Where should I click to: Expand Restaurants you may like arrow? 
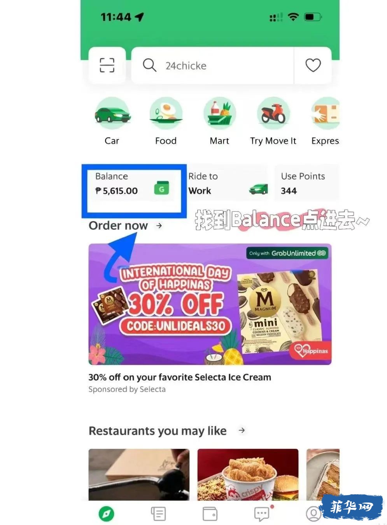242,430
